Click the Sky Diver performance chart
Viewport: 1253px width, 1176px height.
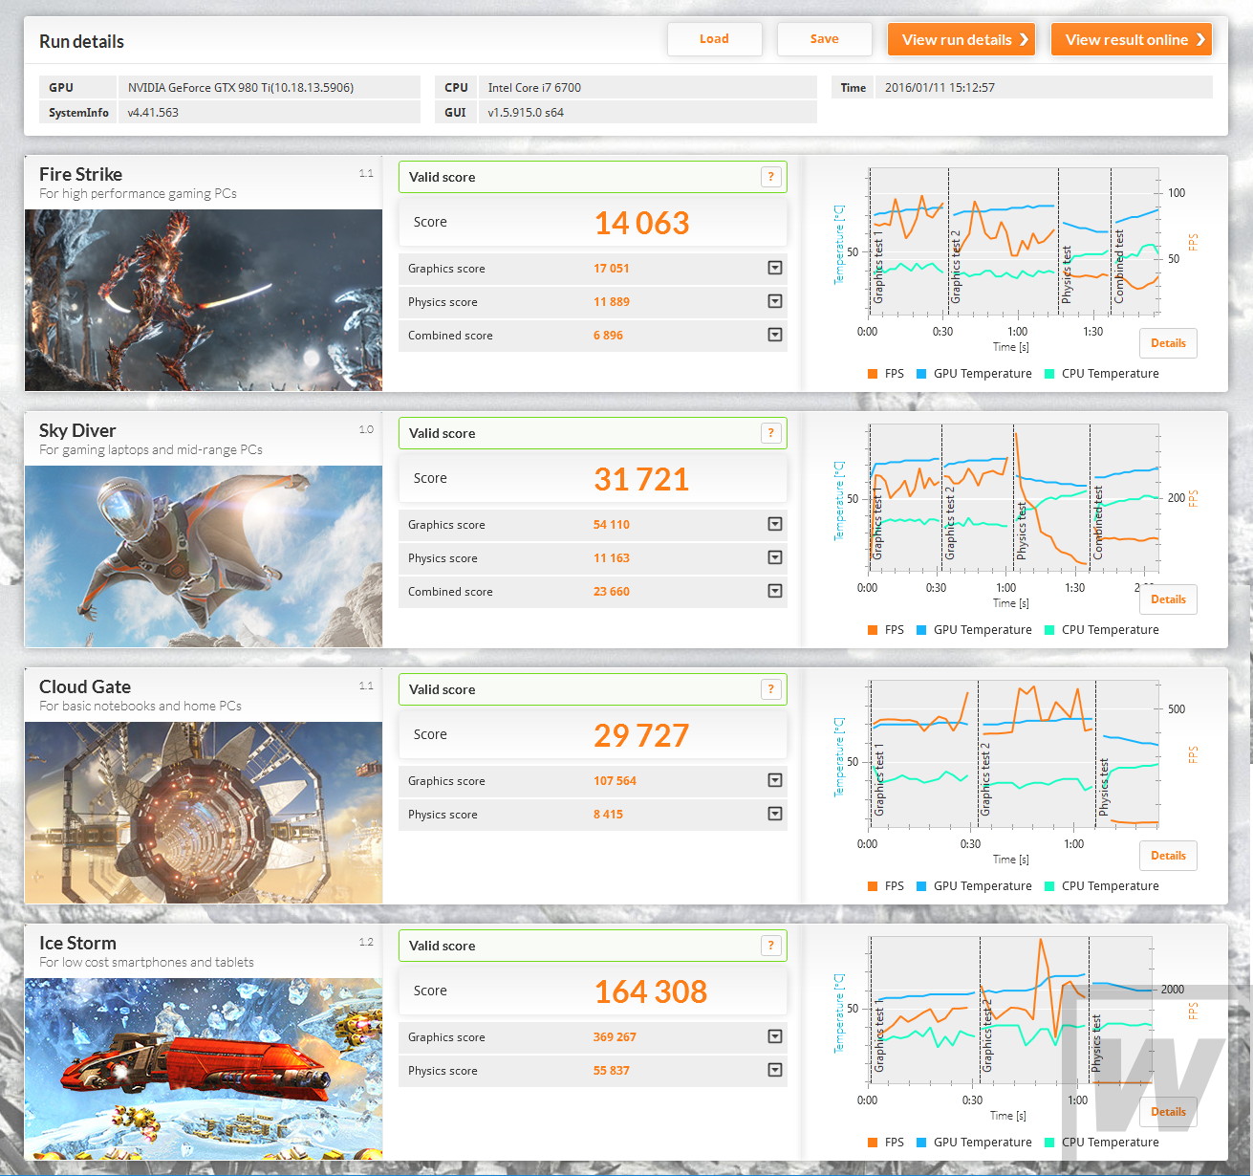pos(1014,499)
